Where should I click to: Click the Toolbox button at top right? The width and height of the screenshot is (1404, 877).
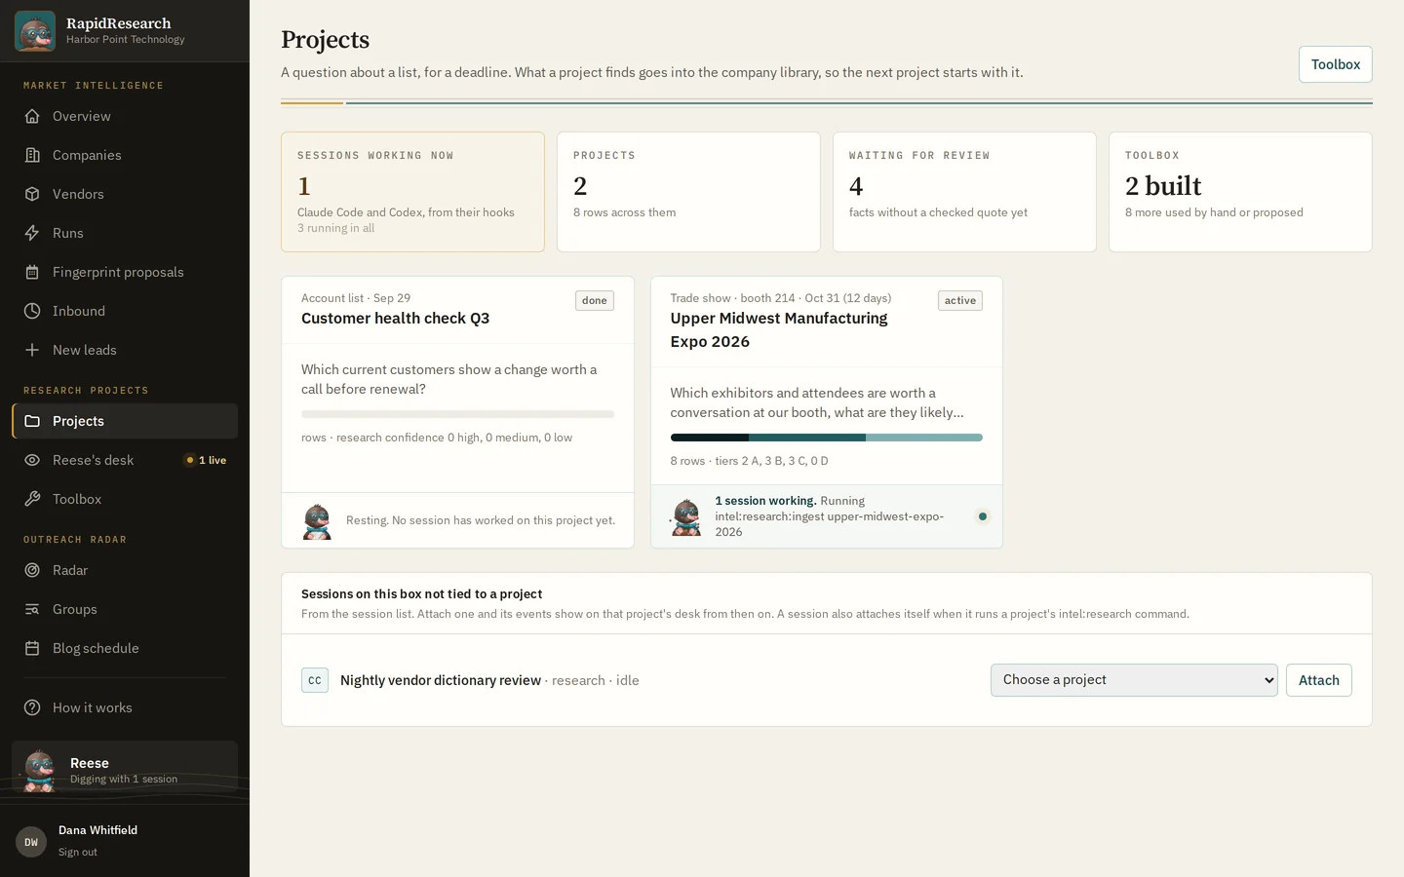[x=1335, y=64]
